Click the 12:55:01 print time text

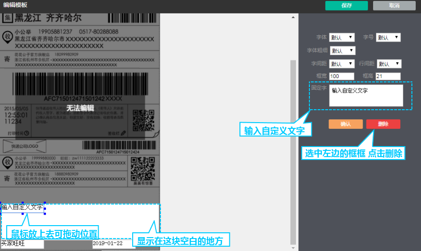[x=16, y=115]
